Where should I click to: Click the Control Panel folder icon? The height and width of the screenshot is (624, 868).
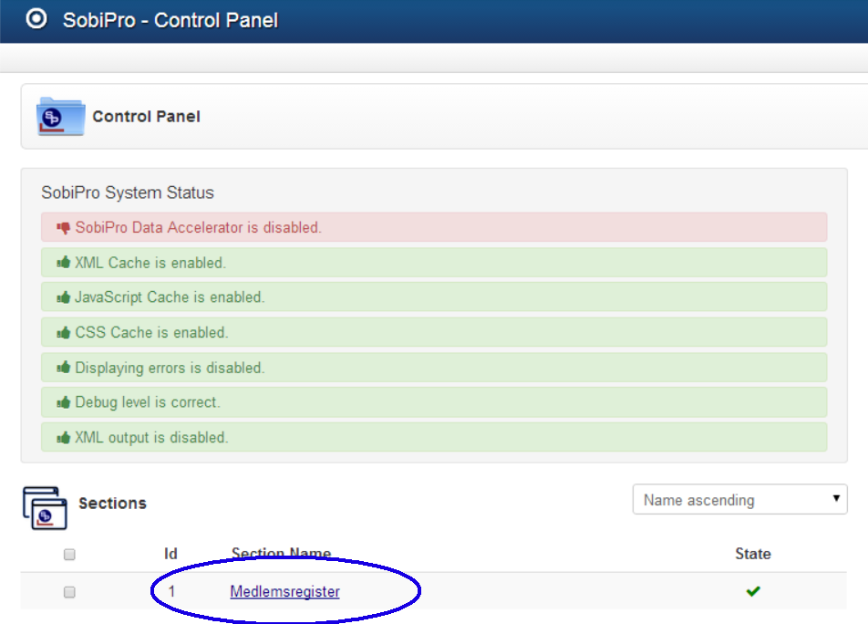point(60,116)
